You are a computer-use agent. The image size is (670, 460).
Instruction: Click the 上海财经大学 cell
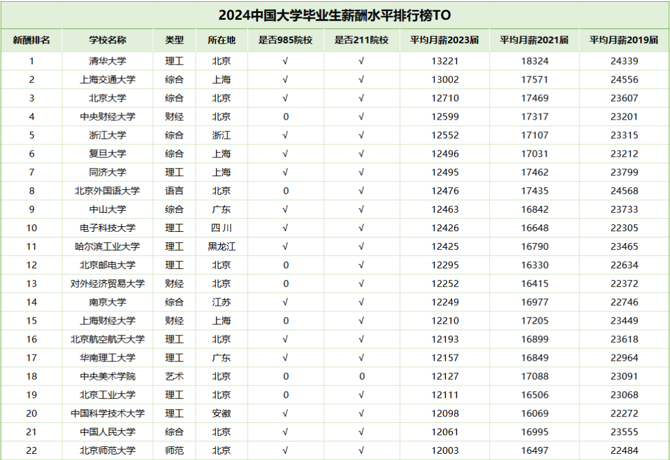[108, 321]
